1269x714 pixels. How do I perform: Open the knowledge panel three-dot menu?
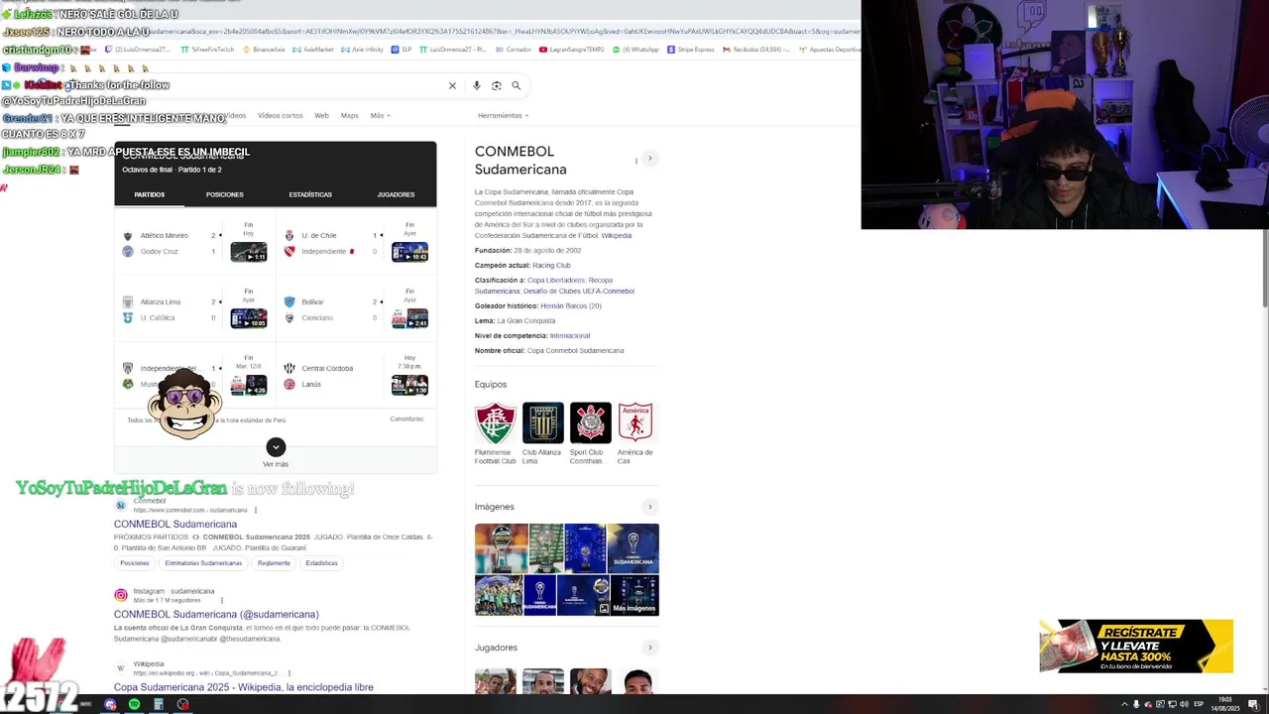636,161
